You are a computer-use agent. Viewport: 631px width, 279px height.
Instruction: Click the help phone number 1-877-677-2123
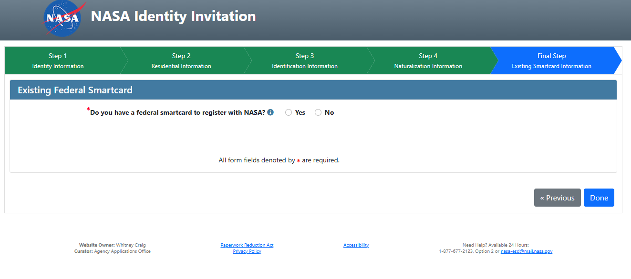pos(455,251)
